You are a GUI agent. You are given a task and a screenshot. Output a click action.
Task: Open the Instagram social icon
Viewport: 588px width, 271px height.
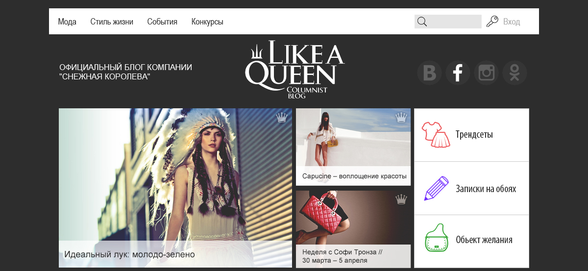click(x=486, y=73)
